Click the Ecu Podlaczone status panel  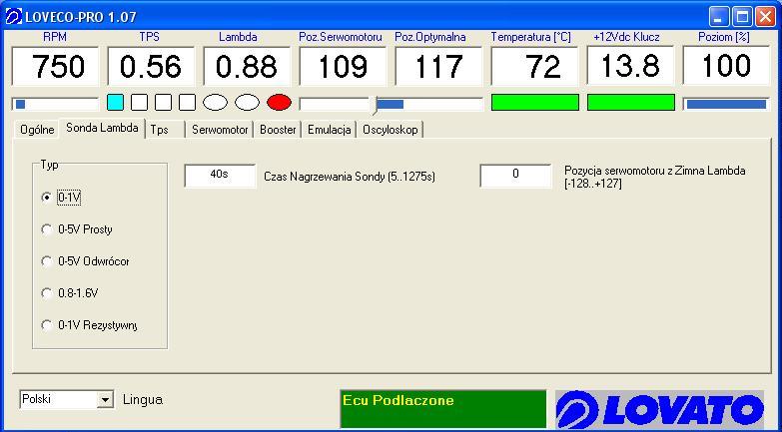coord(443,409)
